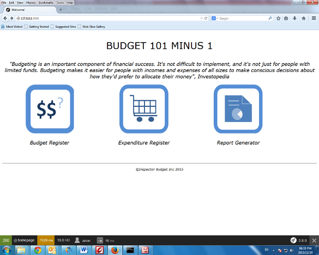This screenshot has width=319, height=255.
Task: Show hidden system tray icons arrow
Action: pos(274,250)
